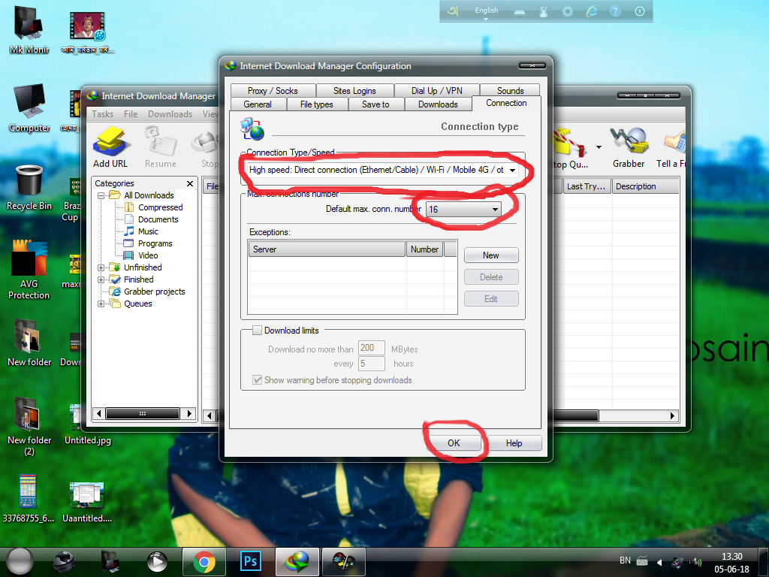Open Mk Monir desktop icon
769x577 pixels.
[29, 29]
